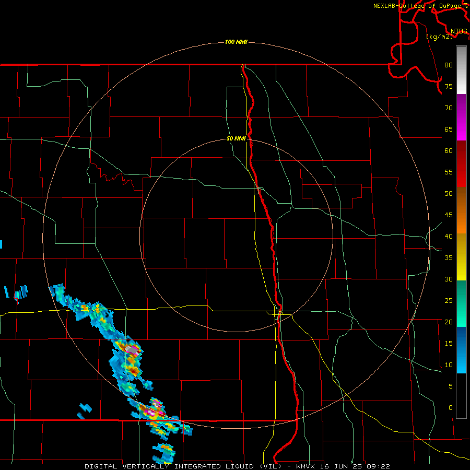Select the brown-orange segment of the color bar
Viewport: 470px width, 470px height.
[461, 210]
